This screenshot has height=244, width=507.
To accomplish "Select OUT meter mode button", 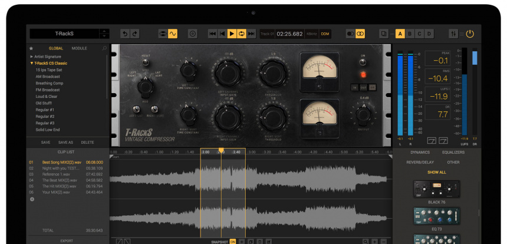I will 363,87.
